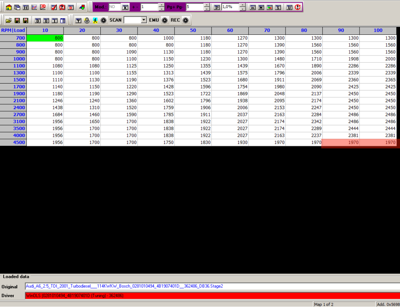Click the T icon next to O
The height and width of the screenshot is (307, 400).
pyautogui.click(x=54, y=21)
